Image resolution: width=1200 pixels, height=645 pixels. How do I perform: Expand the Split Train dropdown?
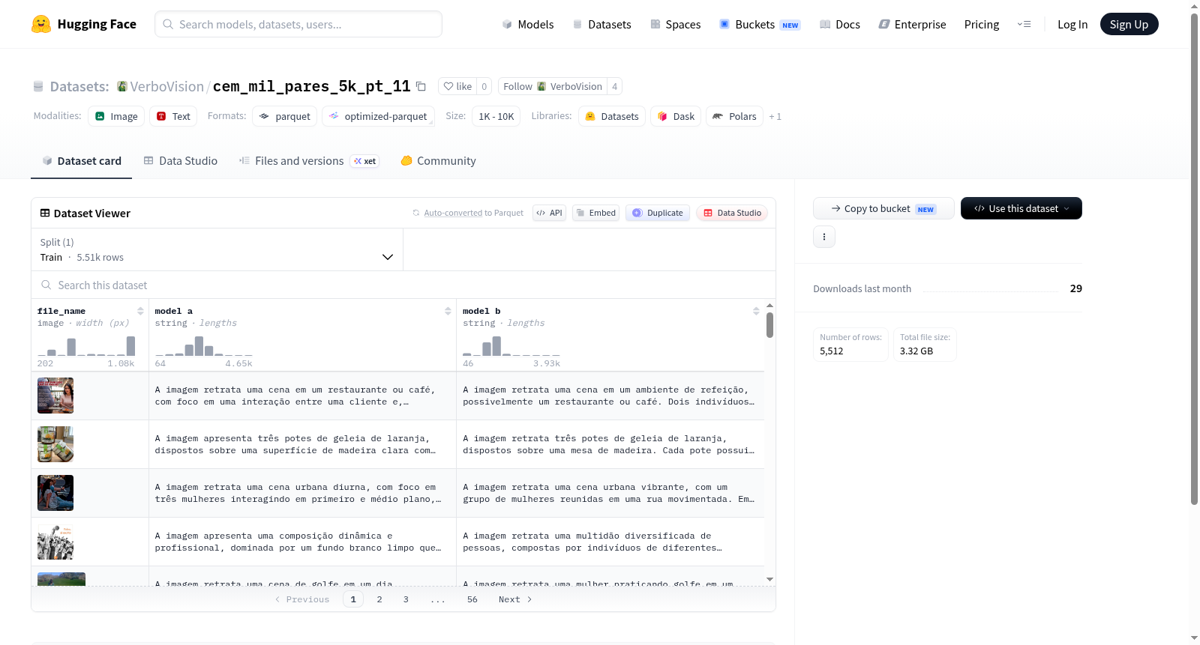(217, 249)
